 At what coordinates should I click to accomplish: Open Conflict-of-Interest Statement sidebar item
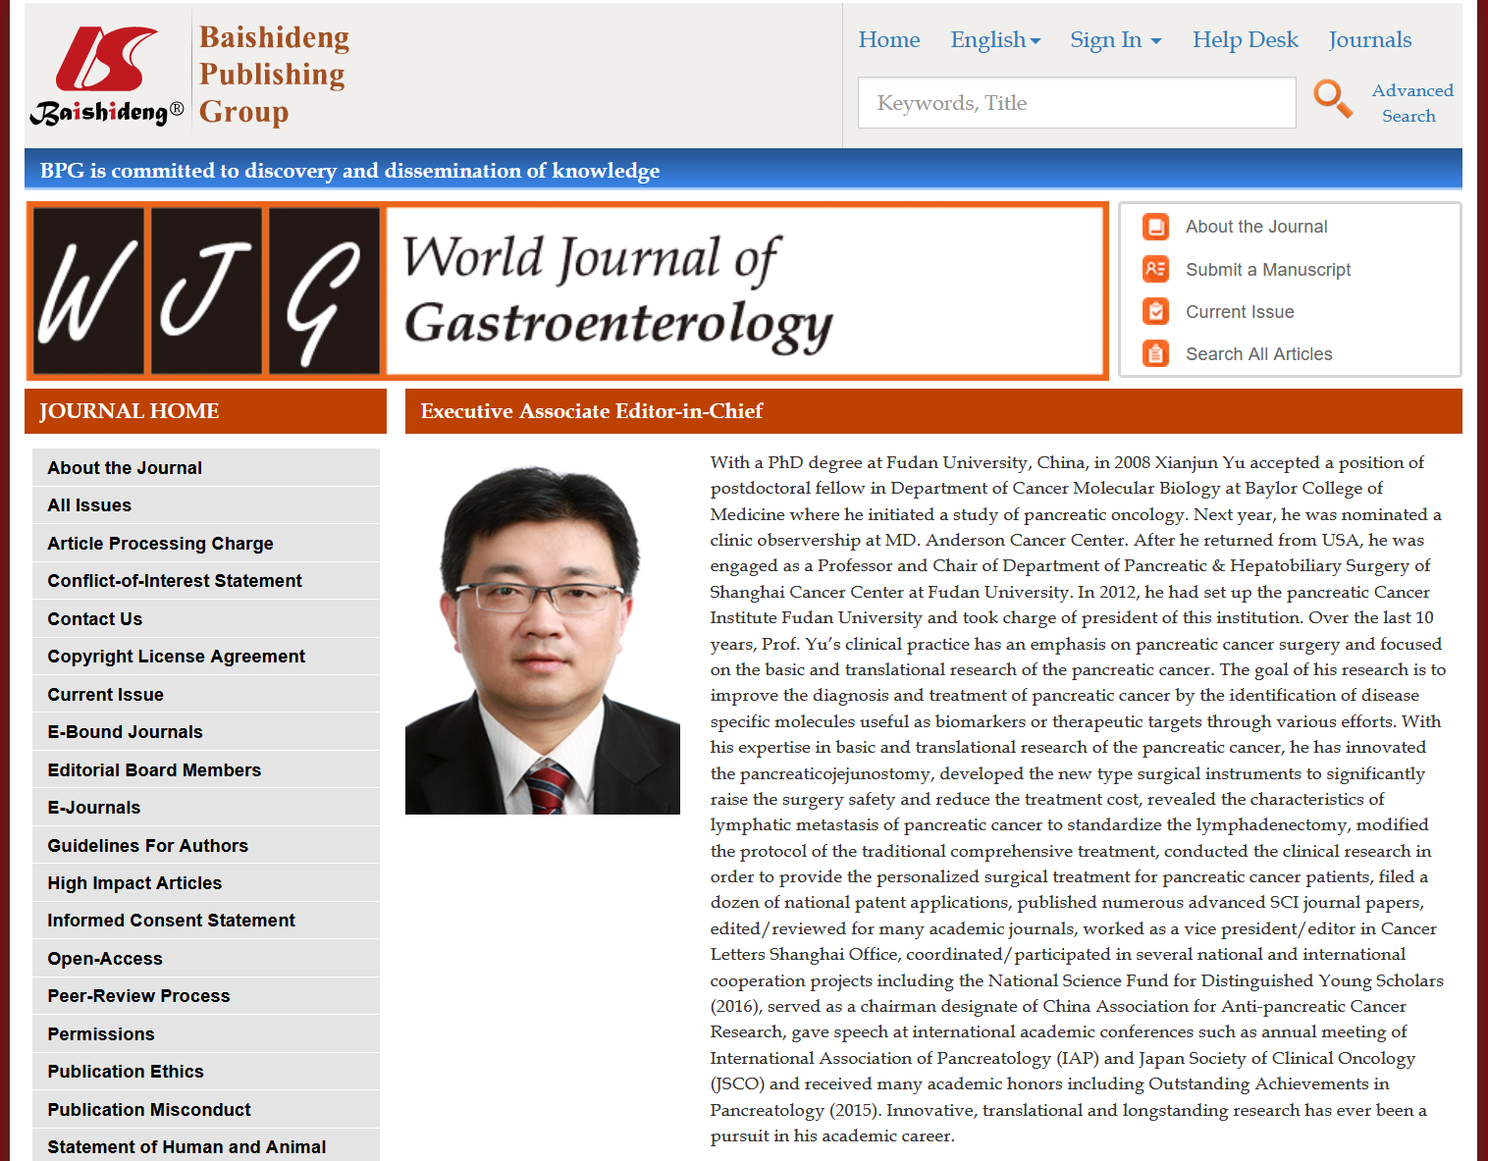click(206, 581)
